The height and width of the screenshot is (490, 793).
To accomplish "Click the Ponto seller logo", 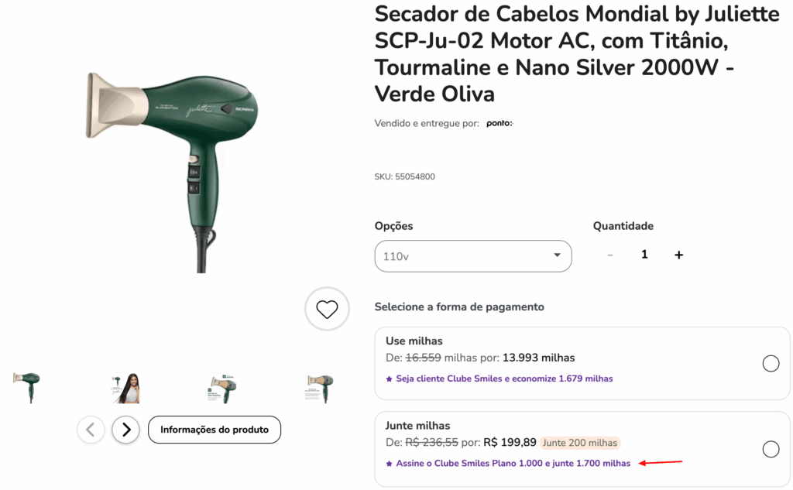I will pos(499,123).
